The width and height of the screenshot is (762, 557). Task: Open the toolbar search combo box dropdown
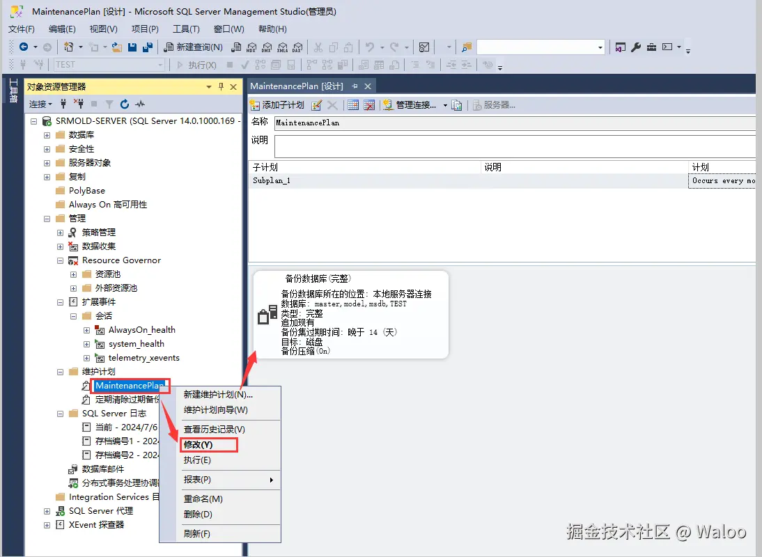pyautogui.click(x=600, y=47)
